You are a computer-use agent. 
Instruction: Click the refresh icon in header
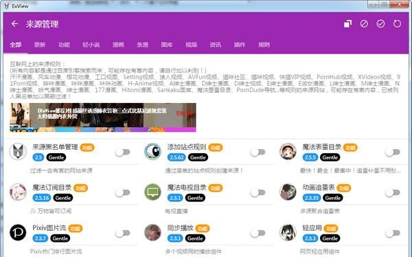coord(397,24)
